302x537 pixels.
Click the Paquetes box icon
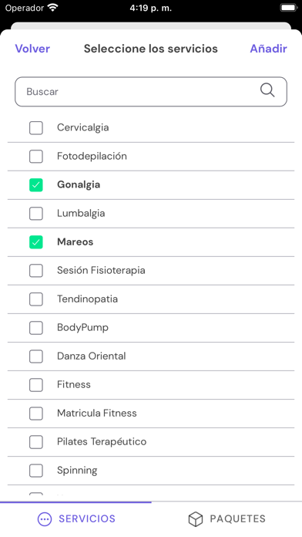[x=196, y=519]
